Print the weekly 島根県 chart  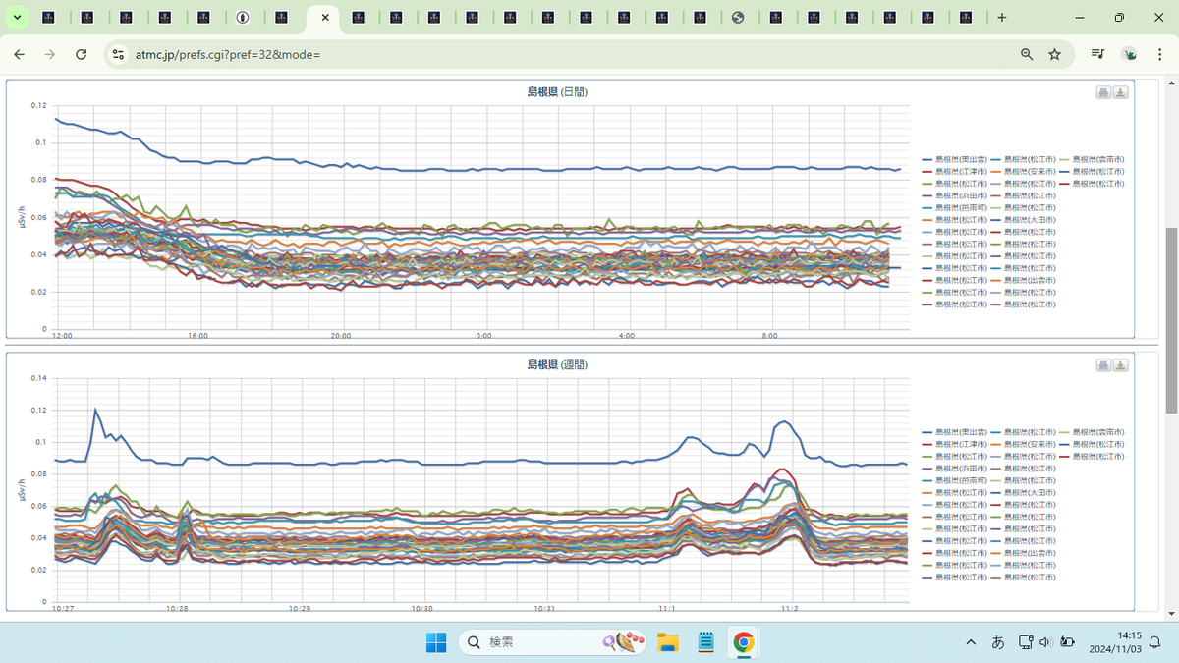coord(1103,365)
